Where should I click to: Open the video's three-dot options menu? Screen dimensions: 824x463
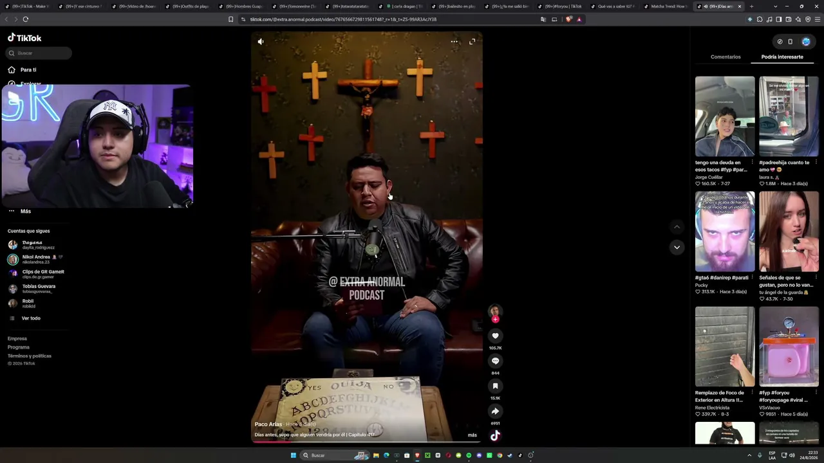point(454,41)
